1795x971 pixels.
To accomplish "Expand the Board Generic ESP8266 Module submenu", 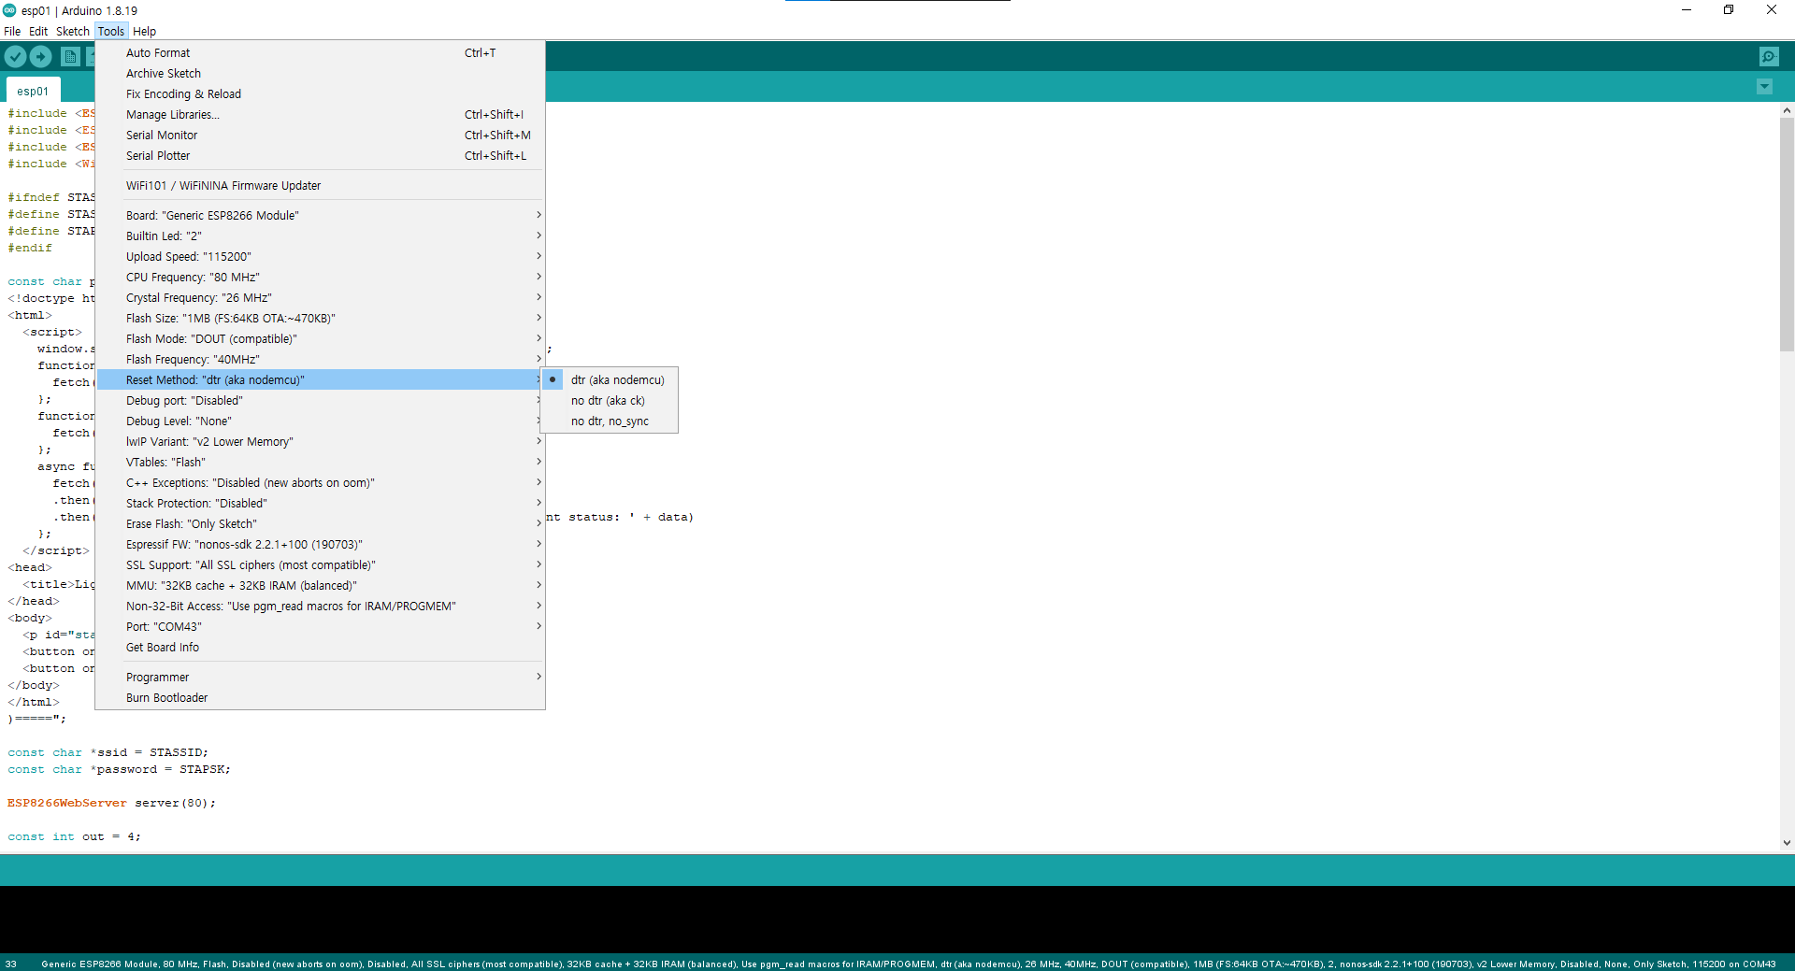I will (320, 216).
